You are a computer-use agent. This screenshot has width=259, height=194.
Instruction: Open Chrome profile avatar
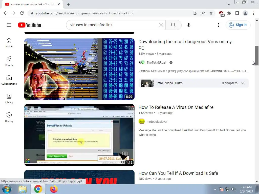tap(245, 13)
